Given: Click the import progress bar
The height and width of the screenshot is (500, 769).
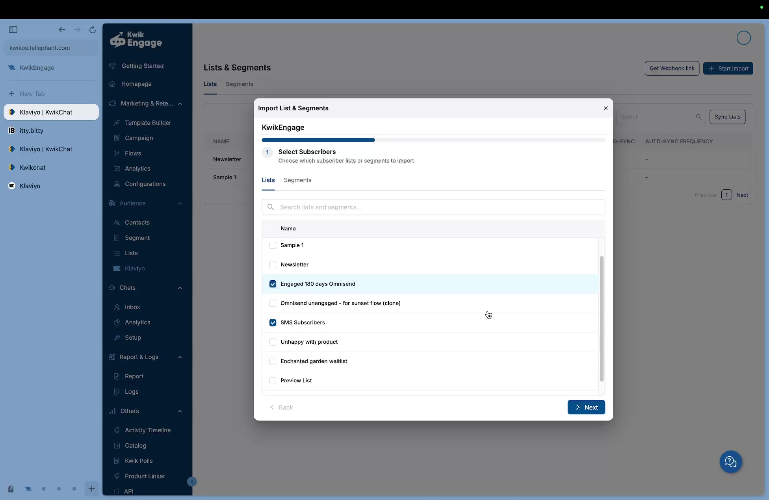Looking at the screenshot, I should coord(433,140).
